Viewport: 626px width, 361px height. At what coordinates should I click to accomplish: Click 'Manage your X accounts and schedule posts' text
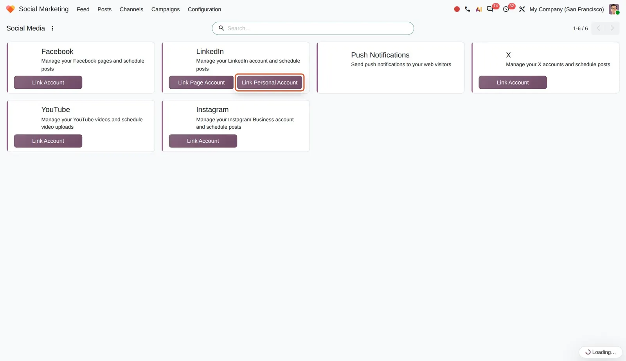click(x=558, y=65)
